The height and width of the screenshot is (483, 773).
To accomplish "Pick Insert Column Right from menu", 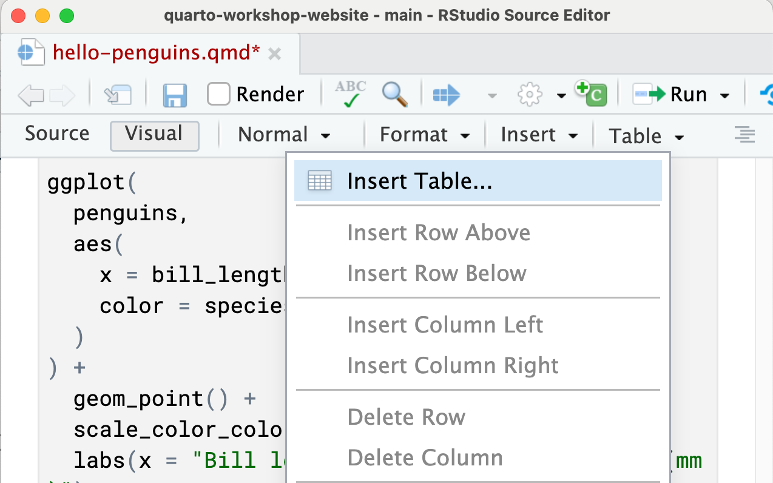I will (478, 365).
